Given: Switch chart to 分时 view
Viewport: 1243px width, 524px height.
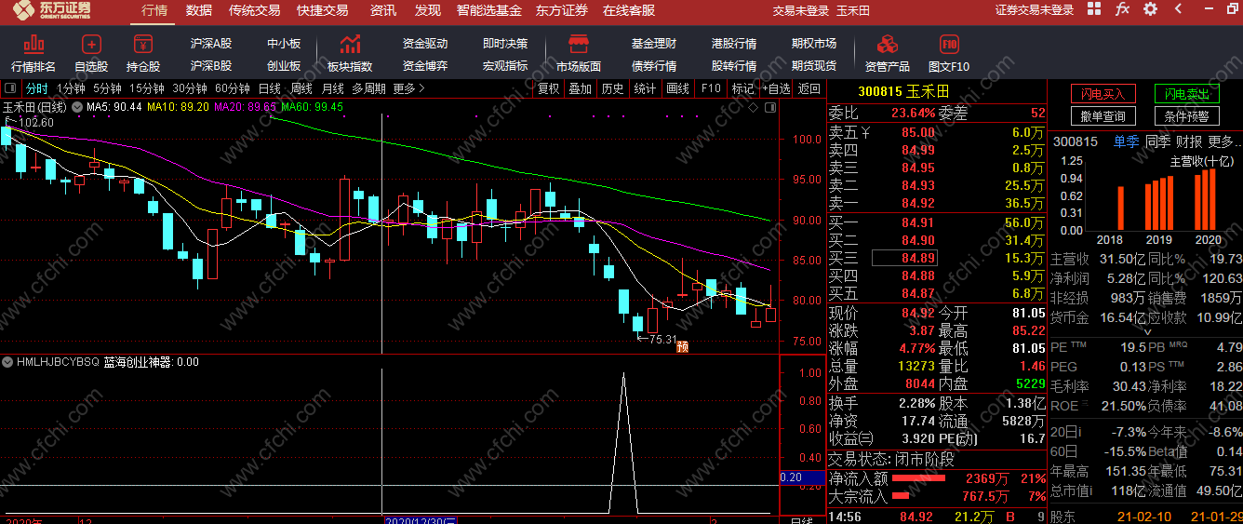Looking at the screenshot, I should pos(36,88).
